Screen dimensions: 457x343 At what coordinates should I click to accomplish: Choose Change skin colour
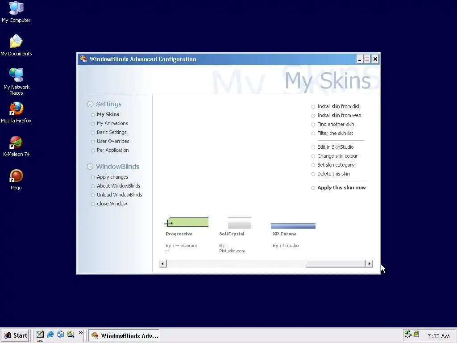tap(337, 156)
